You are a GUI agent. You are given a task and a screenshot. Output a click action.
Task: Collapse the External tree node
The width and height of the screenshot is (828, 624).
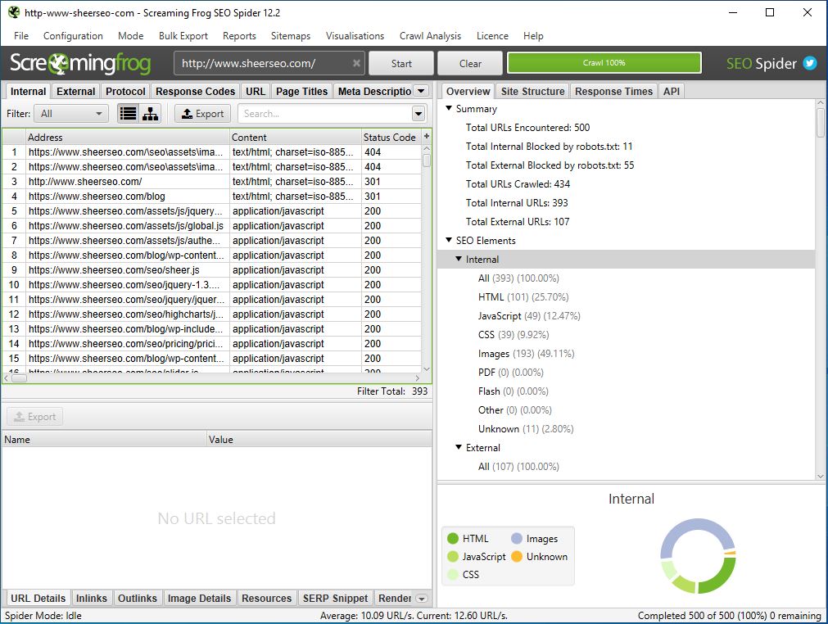459,447
